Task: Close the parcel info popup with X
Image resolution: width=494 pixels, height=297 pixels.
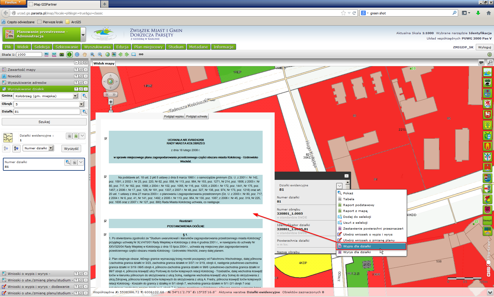Action: pos(346,176)
